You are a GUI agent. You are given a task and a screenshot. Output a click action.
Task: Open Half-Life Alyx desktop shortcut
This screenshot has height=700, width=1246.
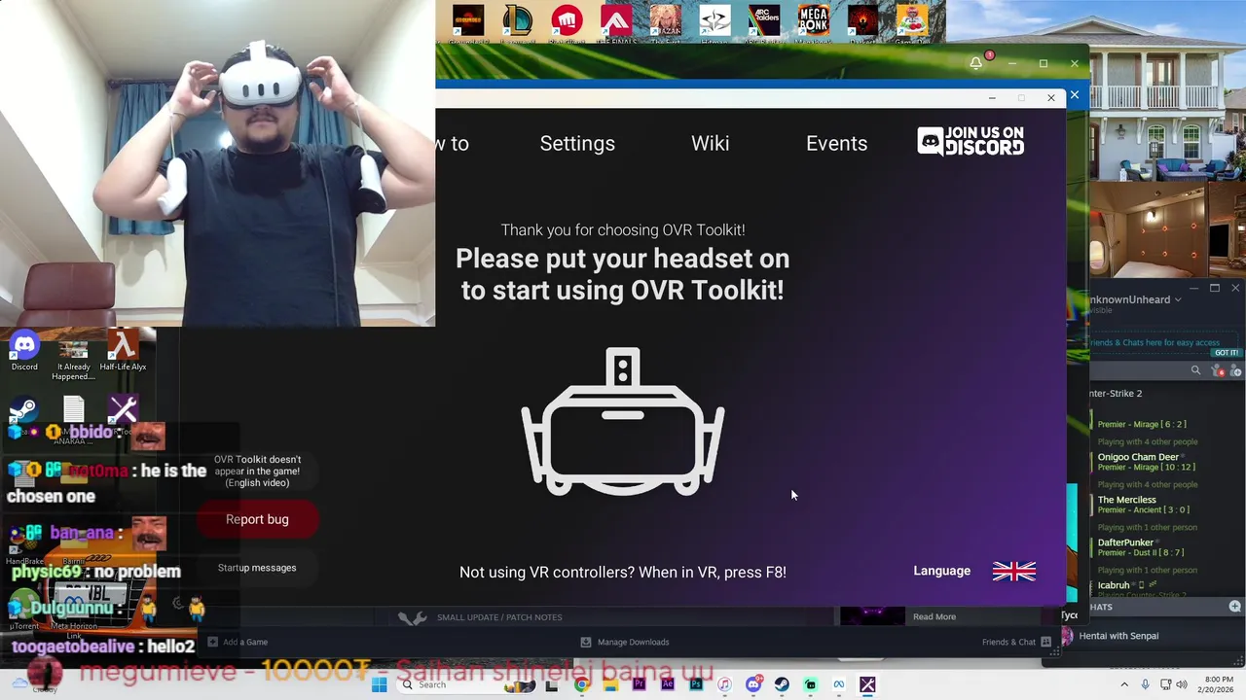click(123, 351)
